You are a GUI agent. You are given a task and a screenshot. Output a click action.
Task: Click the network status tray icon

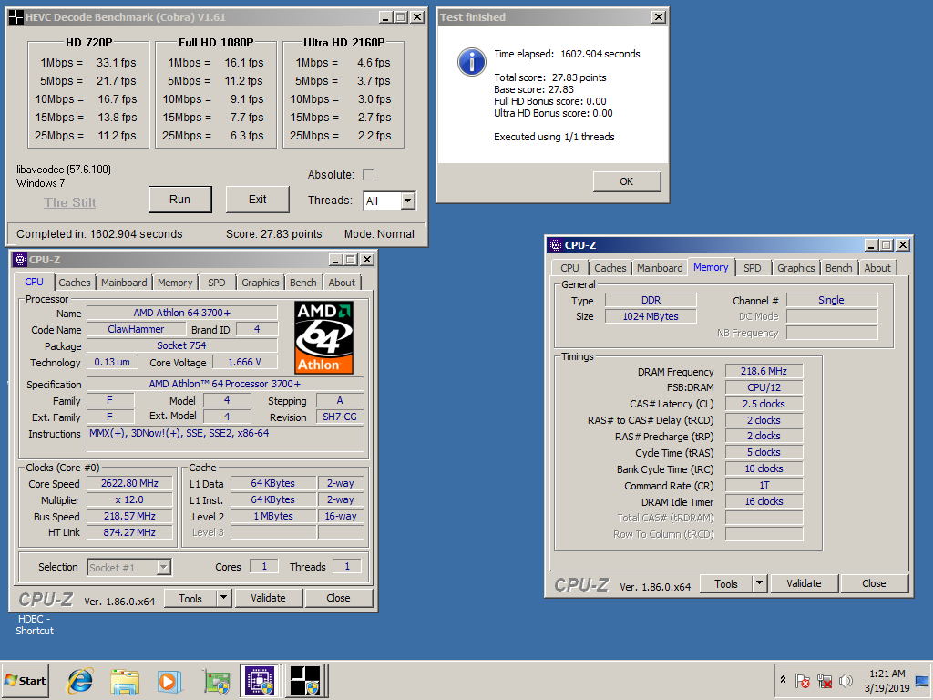point(824,680)
